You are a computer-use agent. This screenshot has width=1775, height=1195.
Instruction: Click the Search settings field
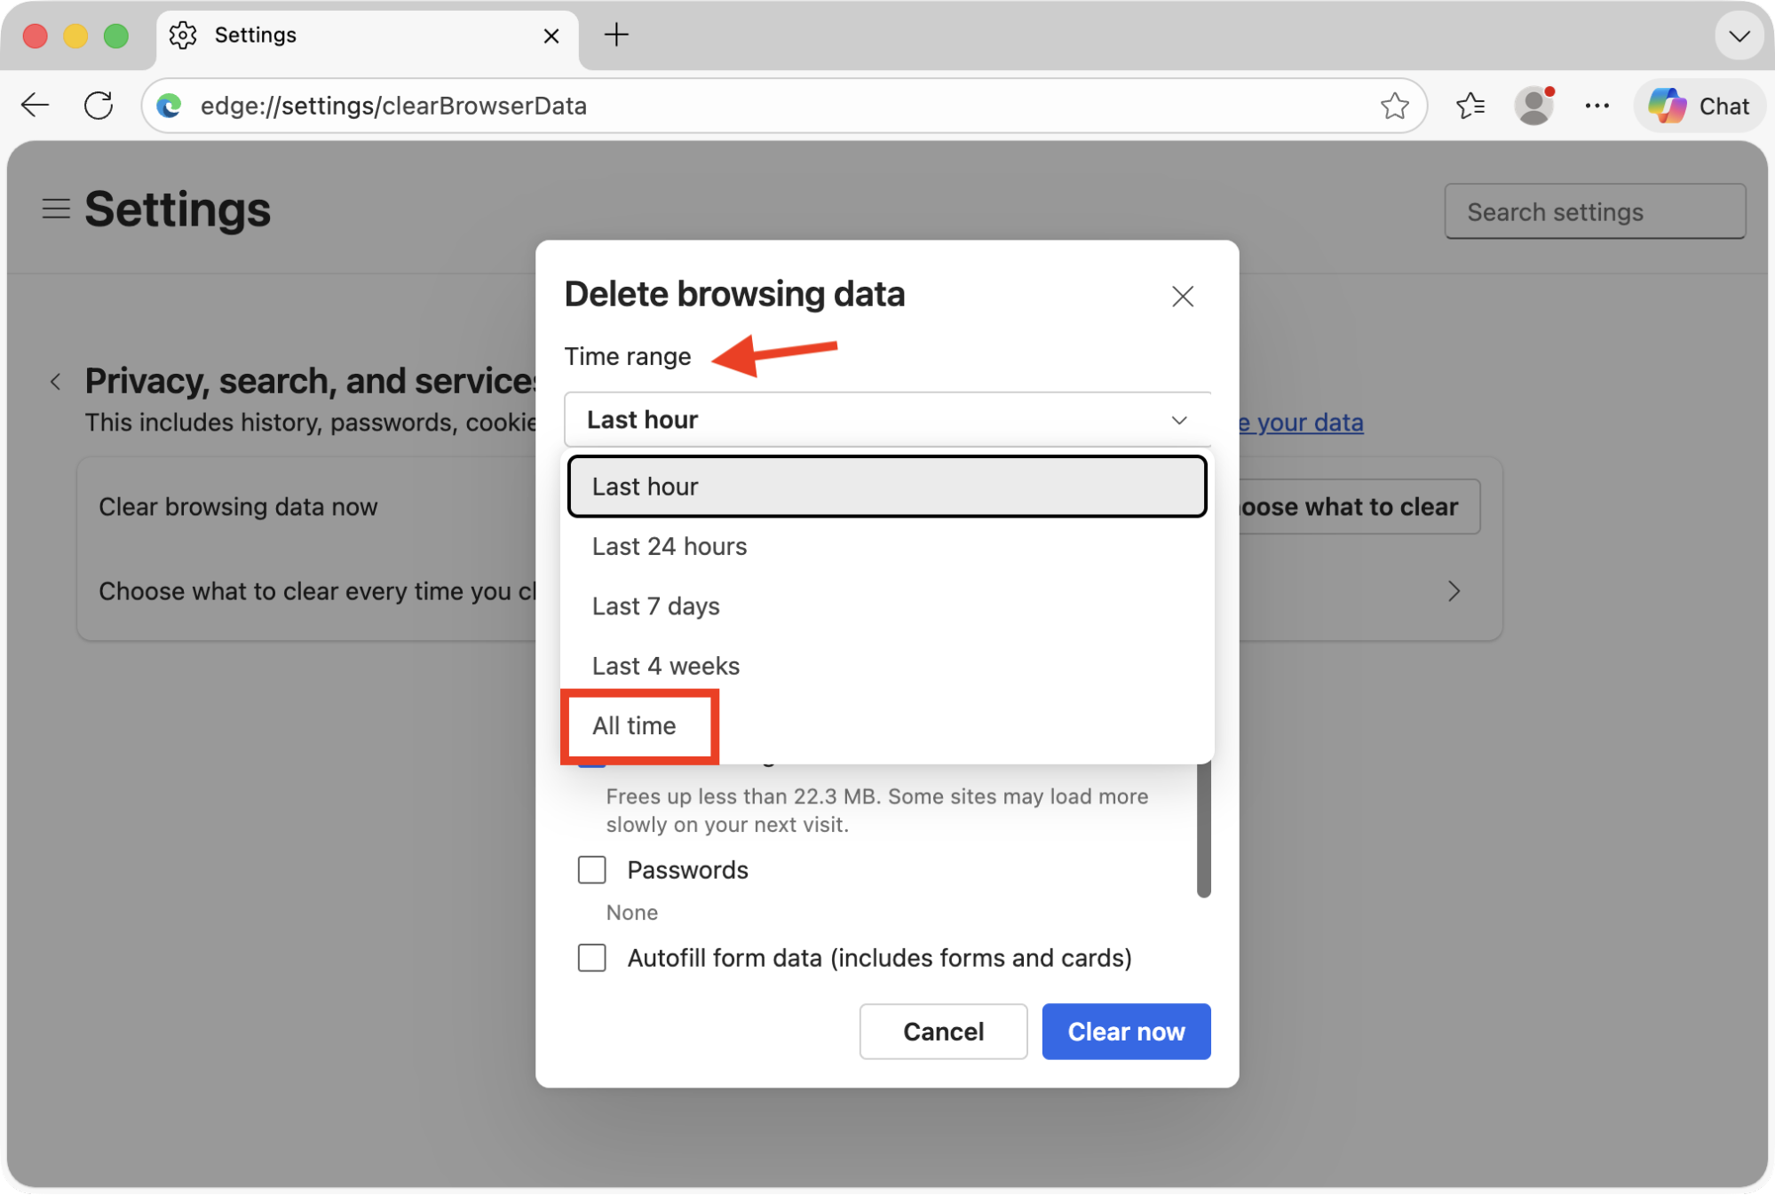pyautogui.click(x=1594, y=211)
